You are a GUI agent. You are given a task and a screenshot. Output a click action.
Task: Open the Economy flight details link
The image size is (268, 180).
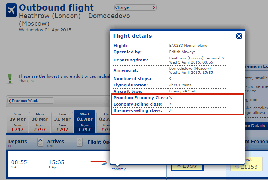click(117, 169)
